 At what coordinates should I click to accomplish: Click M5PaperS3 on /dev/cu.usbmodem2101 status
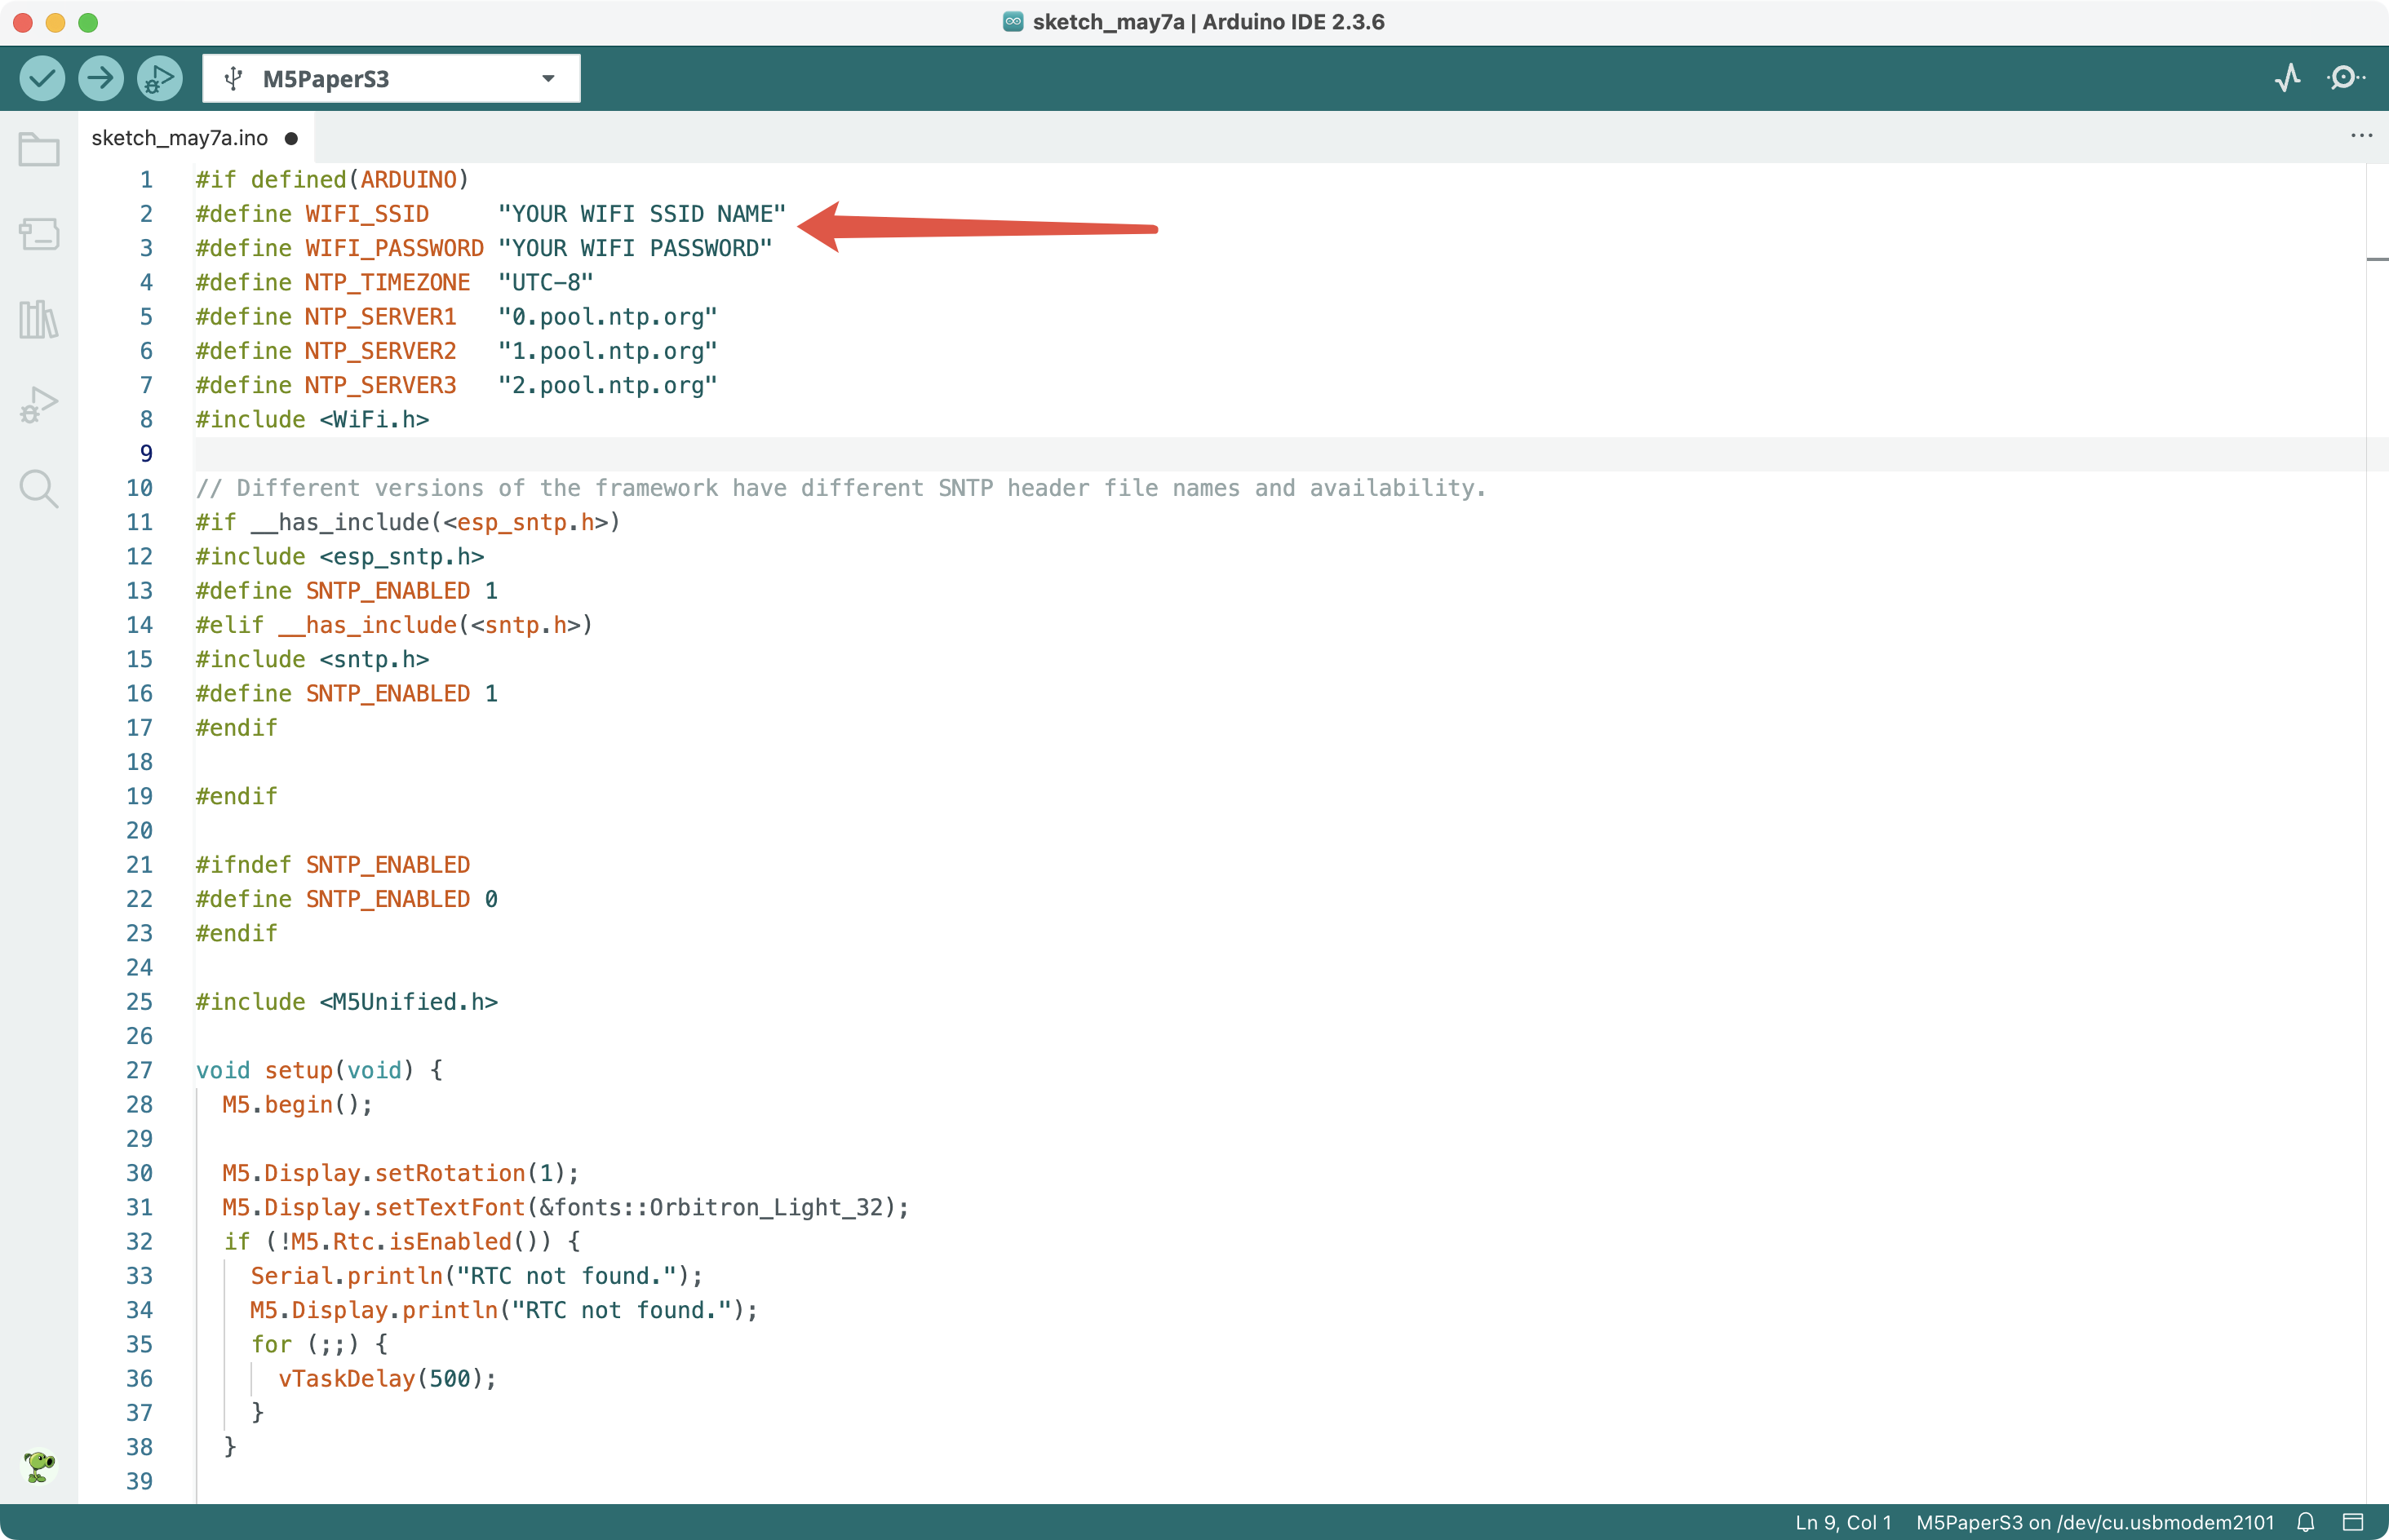tap(2095, 1522)
